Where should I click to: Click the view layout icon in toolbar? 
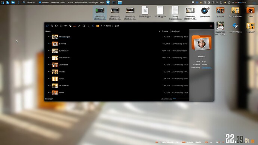tap(61, 26)
